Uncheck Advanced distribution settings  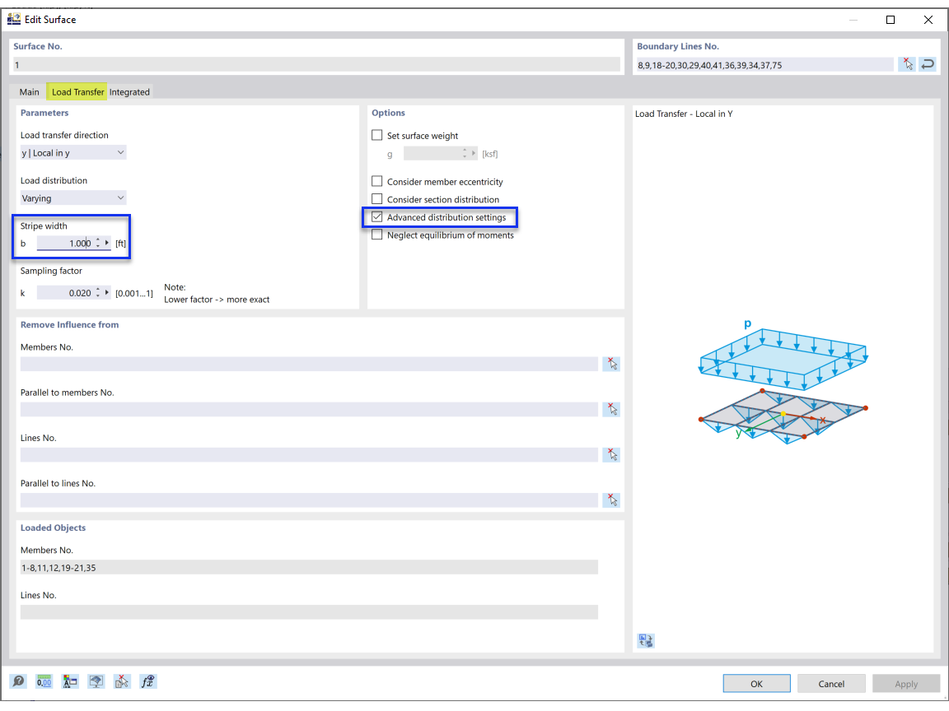tap(377, 217)
